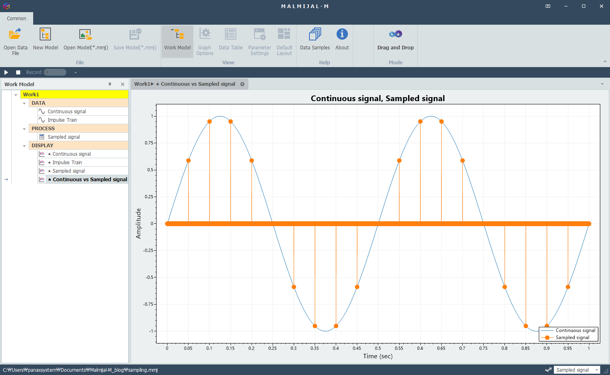
Task: Click the app logo in title bar
Action: (x=6, y=6)
